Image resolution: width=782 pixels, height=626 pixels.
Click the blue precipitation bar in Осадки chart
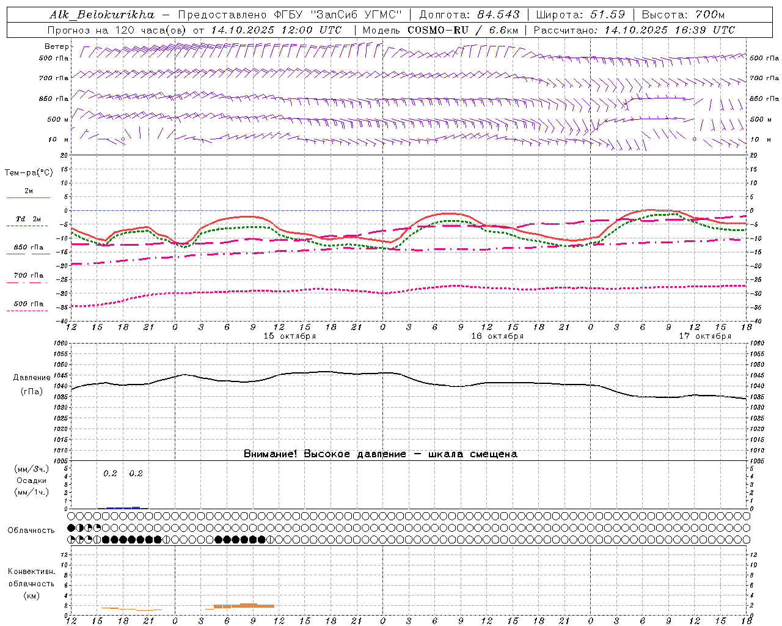point(123,507)
